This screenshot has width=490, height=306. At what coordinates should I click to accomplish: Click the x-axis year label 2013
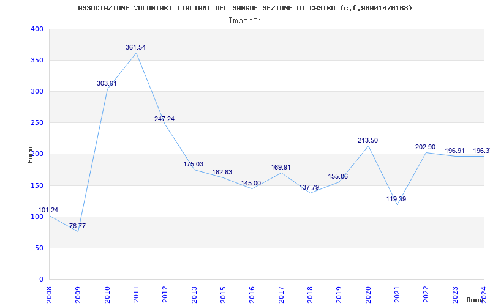(x=194, y=295)
